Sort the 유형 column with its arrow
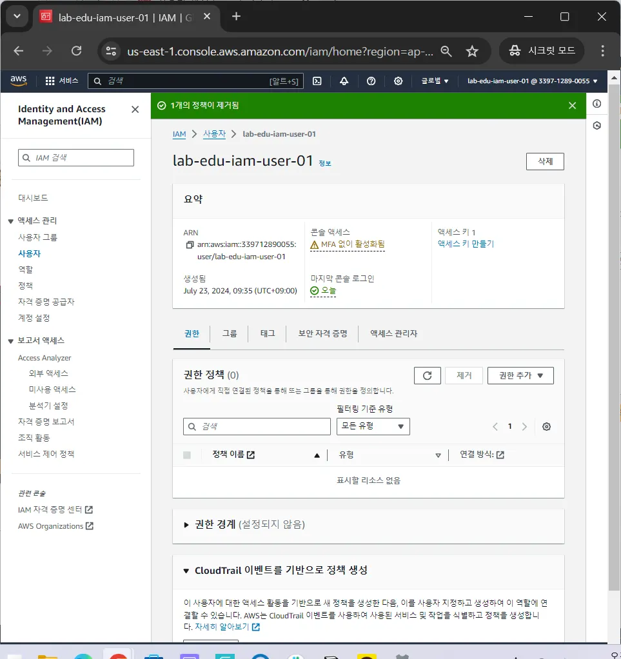The height and width of the screenshot is (659, 621). tap(438, 455)
